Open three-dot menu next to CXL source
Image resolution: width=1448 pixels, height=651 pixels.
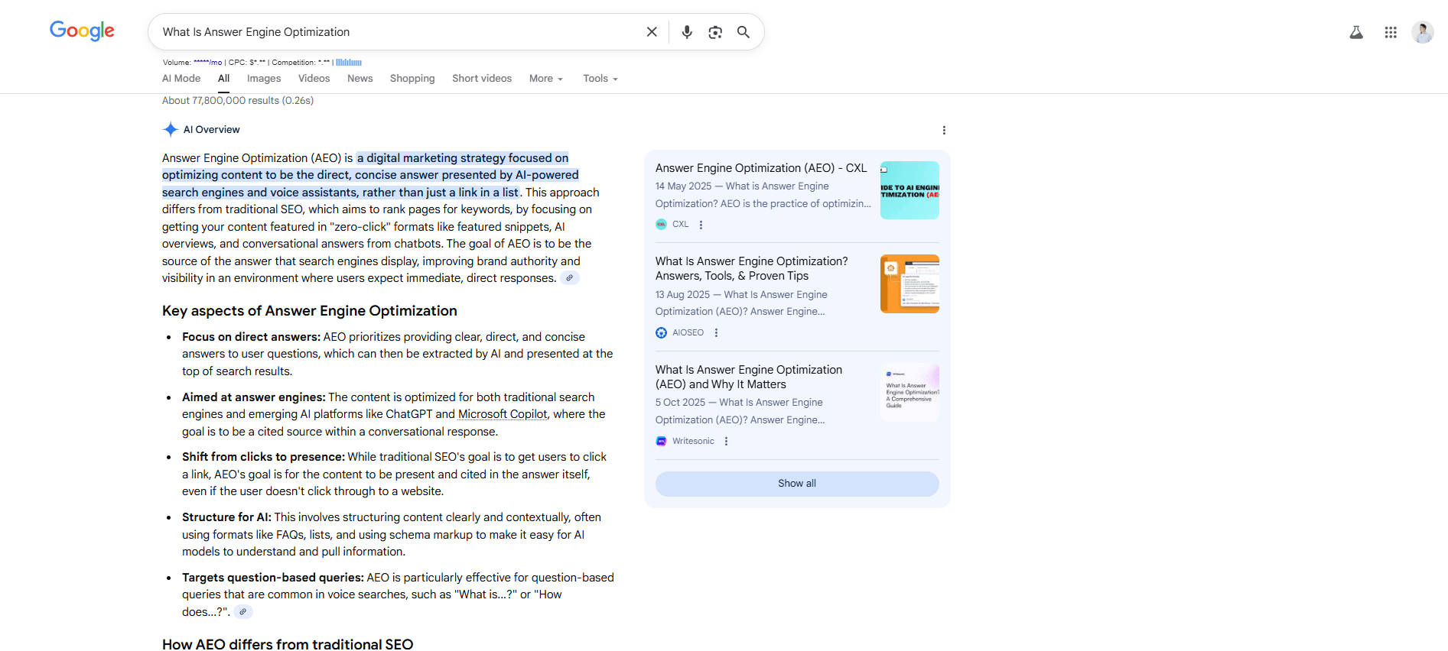coord(701,225)
